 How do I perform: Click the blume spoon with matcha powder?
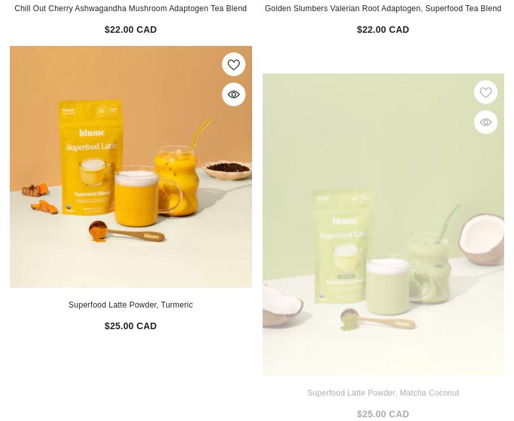click(378, 319)
